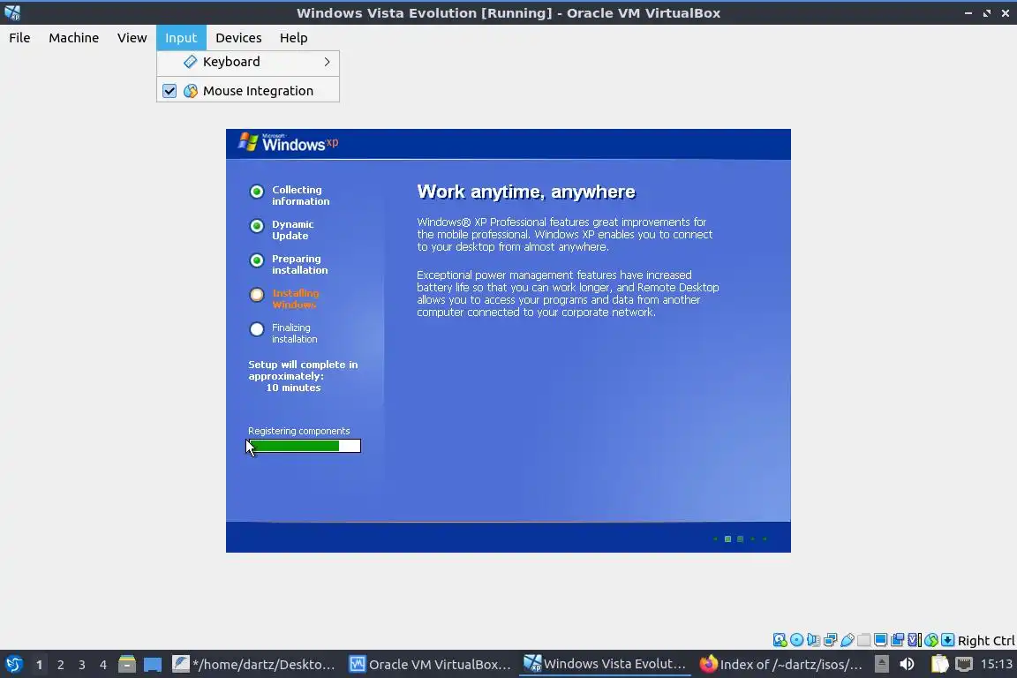Click the Preparing installation step radio

click(x=257, y=260)
